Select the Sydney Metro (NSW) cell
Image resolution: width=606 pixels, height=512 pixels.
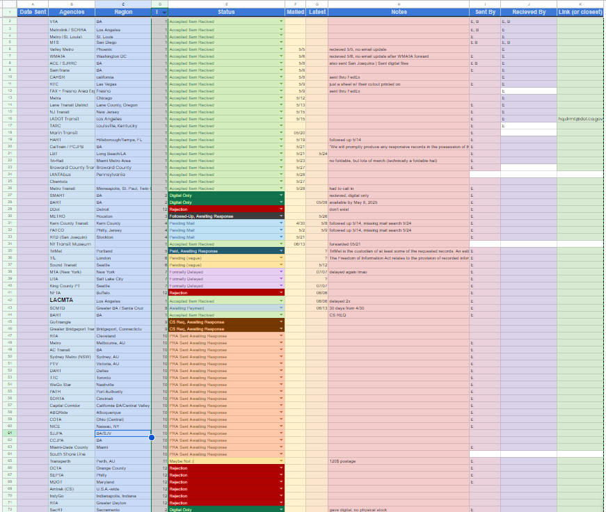(x=72, y=357)
